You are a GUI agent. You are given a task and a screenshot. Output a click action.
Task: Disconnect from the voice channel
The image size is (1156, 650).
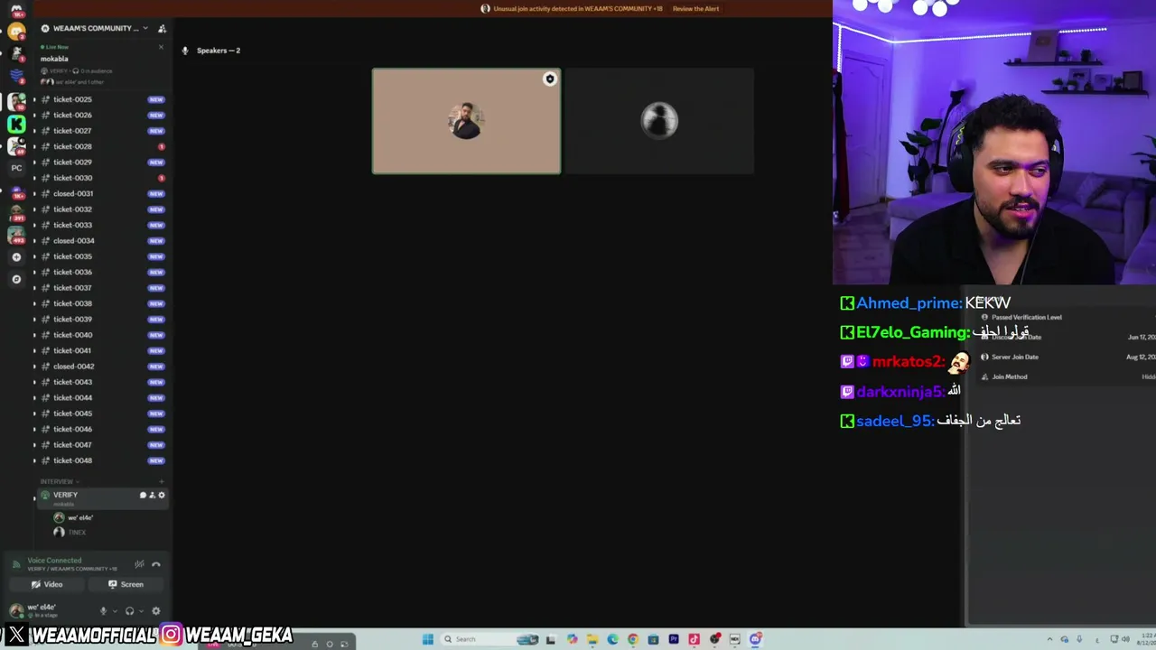tap(156, 564)
